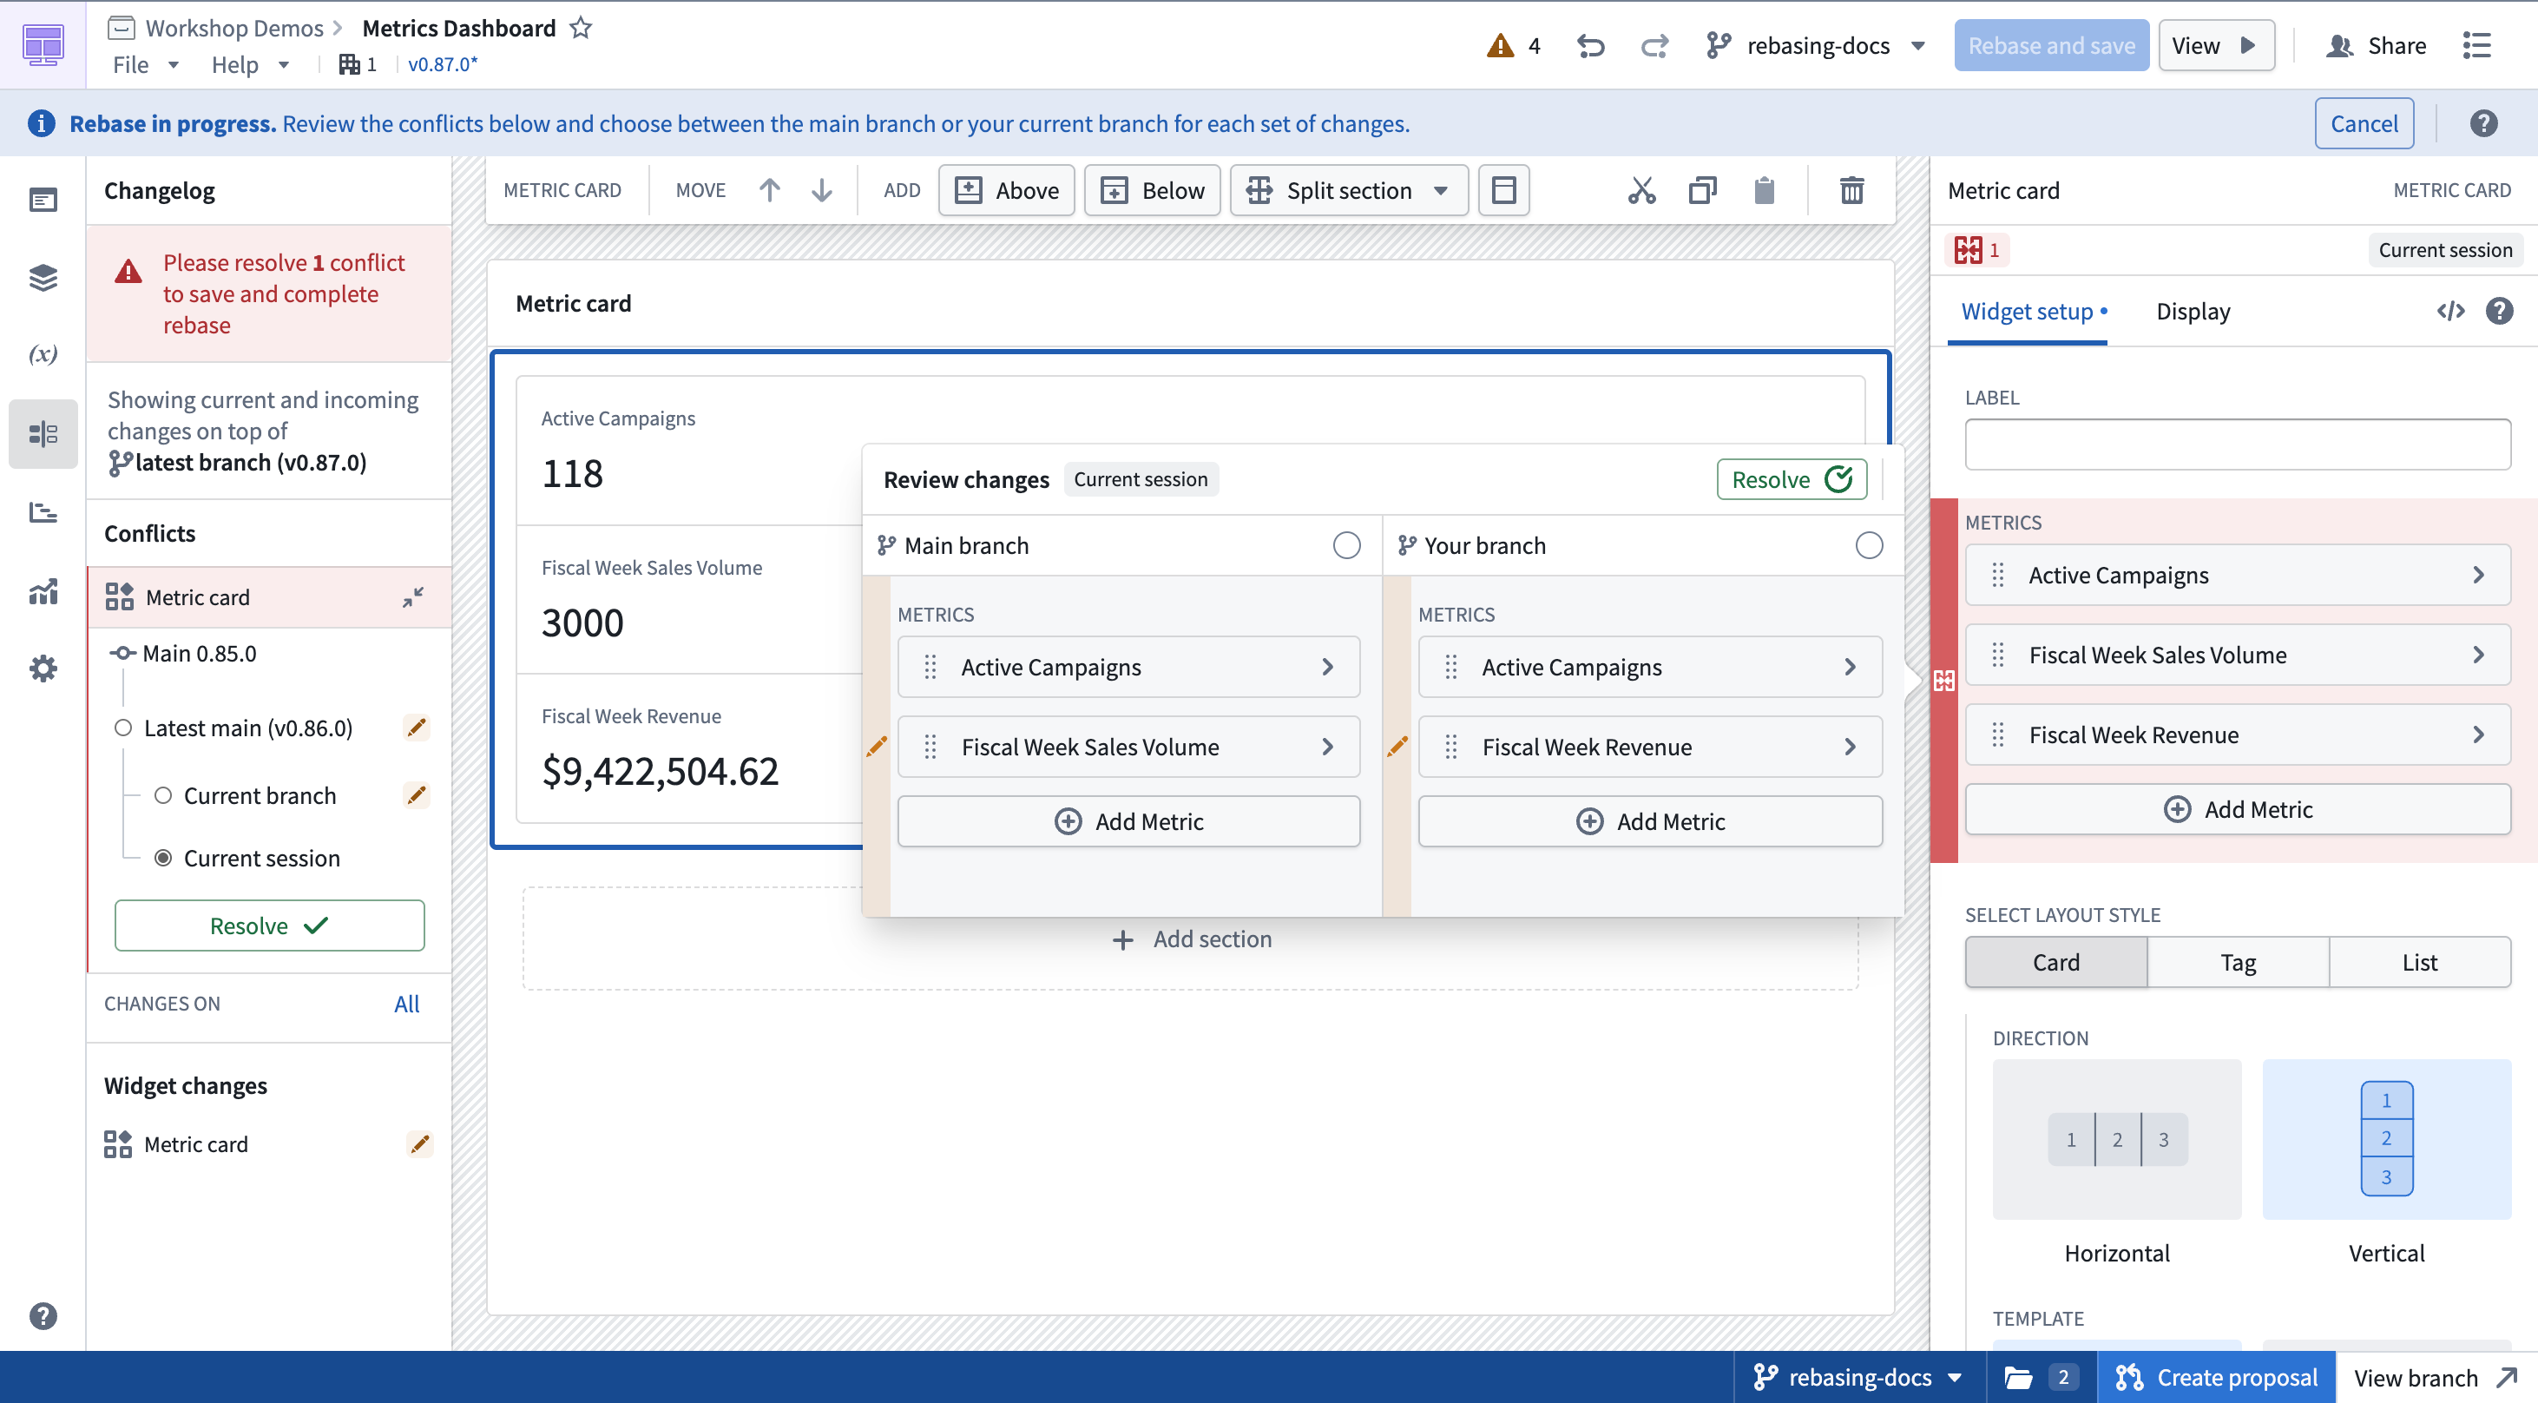This screenshot has width=2538, height=1403.
Task: Open the overview list icon at top right
Action: pos(2476,46)
